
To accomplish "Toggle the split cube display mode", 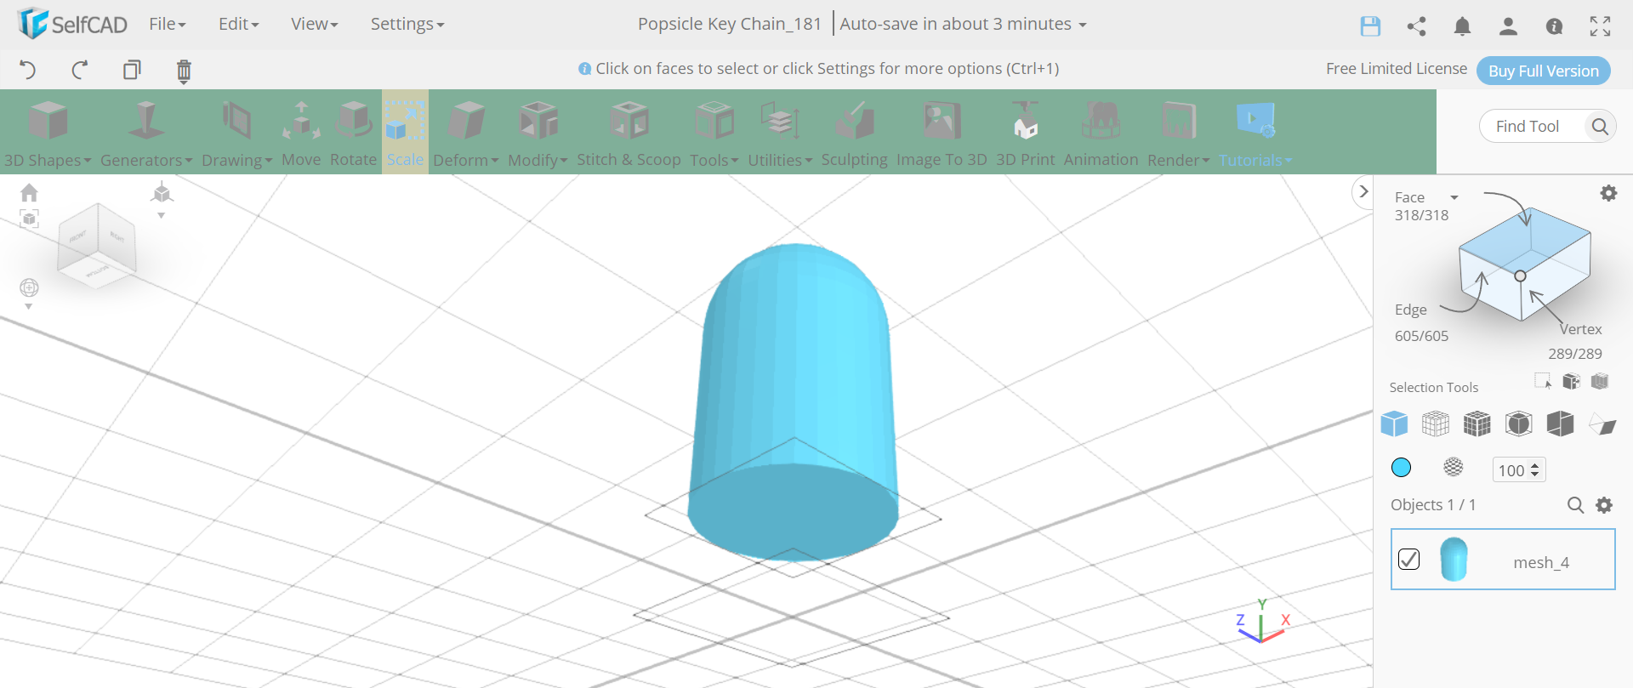I will coord(1560,423).
